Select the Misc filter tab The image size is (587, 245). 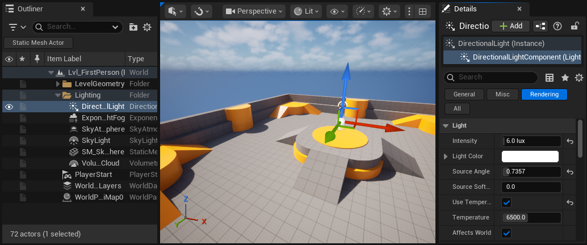pos(502,95)
